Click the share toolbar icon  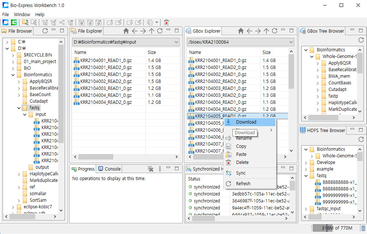[62, 22]
